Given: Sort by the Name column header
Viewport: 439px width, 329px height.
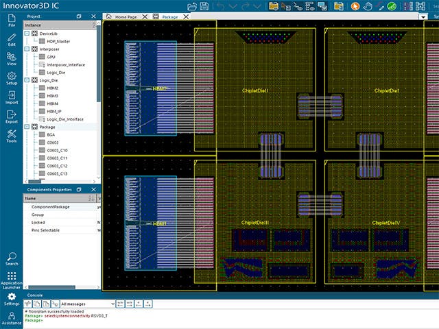Looking at the screenshot, I should (60, 198).
